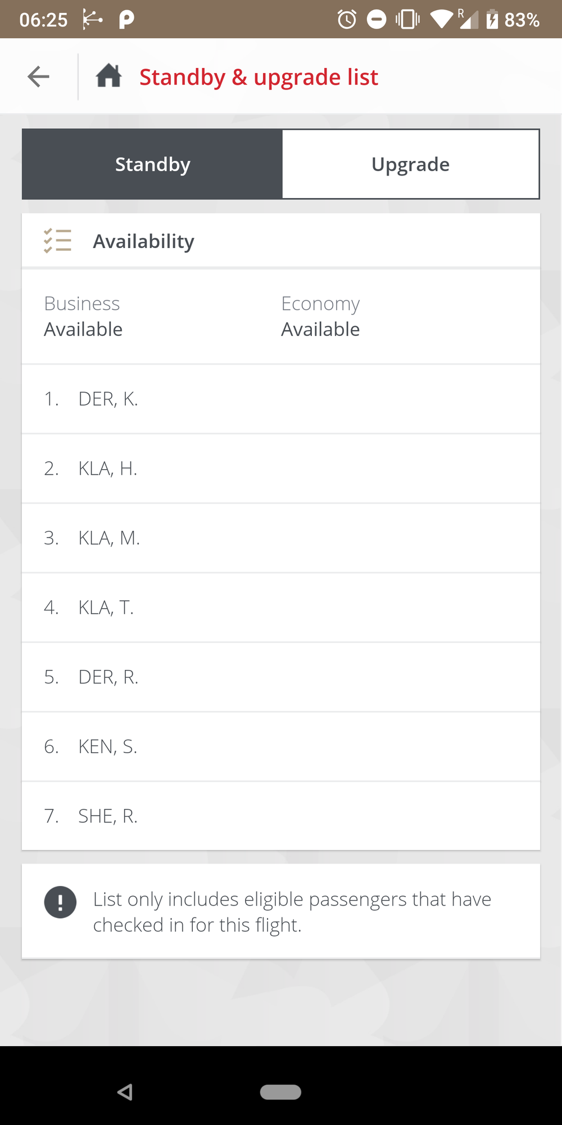Open the home icon in header
Screen dimensions: 562x1125
point(109,75)
